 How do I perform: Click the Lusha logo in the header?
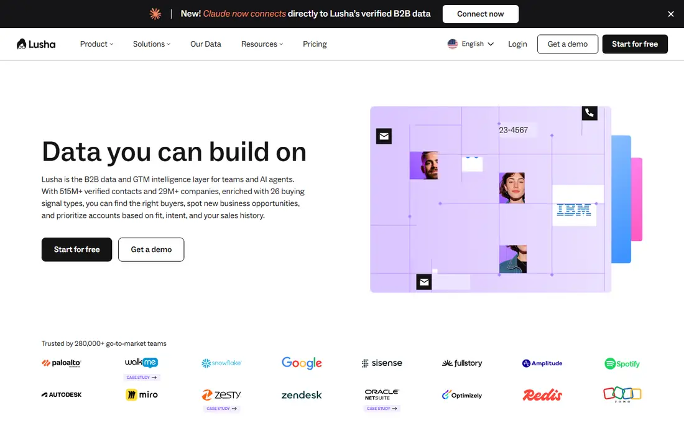[x=36, y=44]
